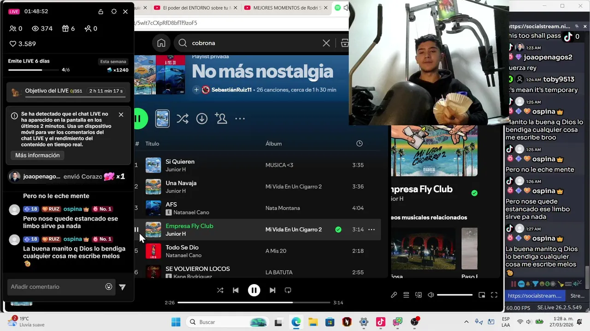590x331 pixels.
Task: Open Spotify Home icon
Action: [x=161, y=43]
